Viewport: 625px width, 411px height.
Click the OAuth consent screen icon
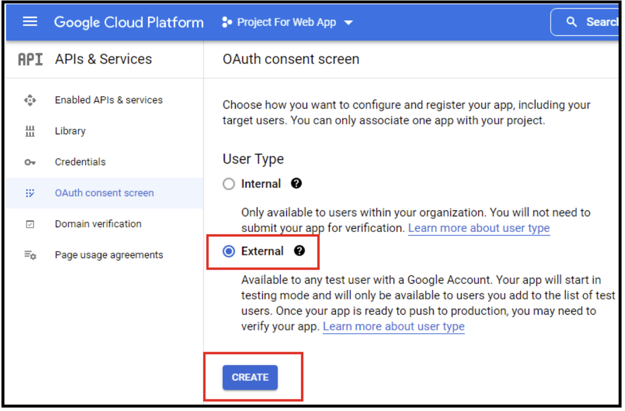click(x=30, y=193)
